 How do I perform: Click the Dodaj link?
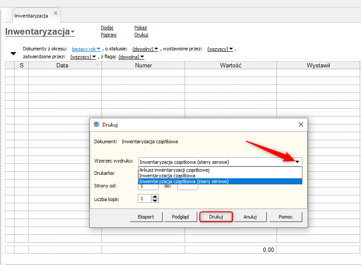(x=107, y=28)
